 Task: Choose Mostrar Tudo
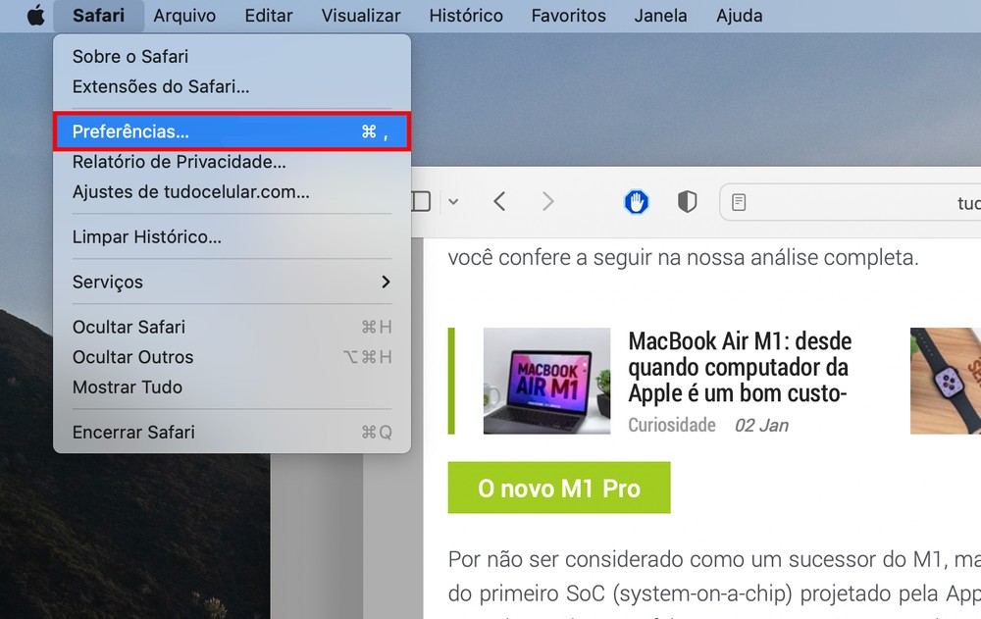coord(232,387)
